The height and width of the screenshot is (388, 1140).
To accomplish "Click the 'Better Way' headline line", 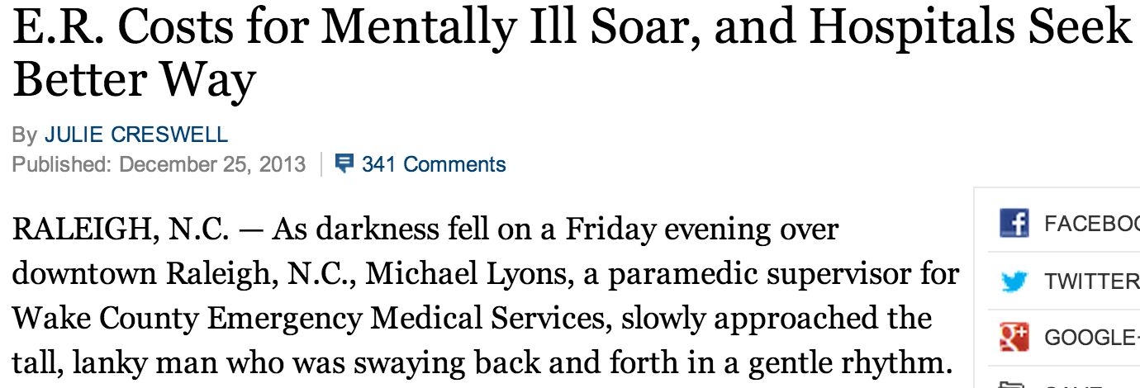I will click(x=134, y=80).
